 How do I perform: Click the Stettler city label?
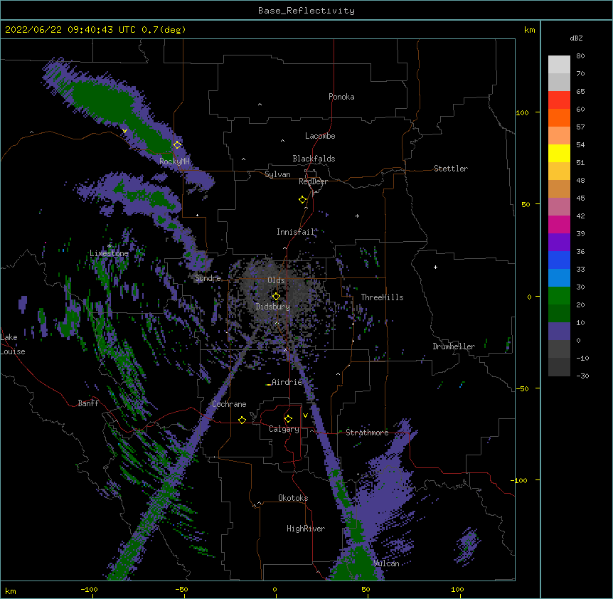(451, 169)
